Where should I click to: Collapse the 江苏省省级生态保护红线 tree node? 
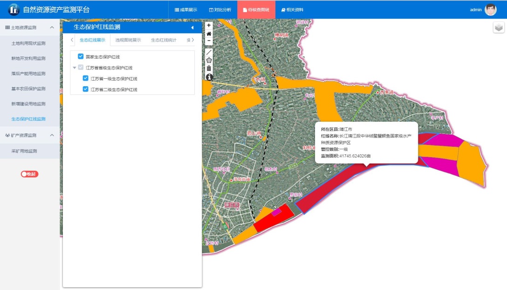click(75, 68)
